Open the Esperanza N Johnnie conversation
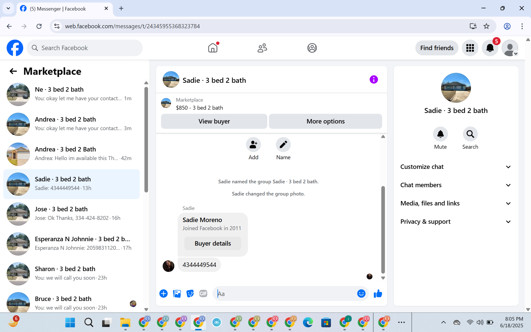The image size is (531, 332). click(x=71, y=244)
